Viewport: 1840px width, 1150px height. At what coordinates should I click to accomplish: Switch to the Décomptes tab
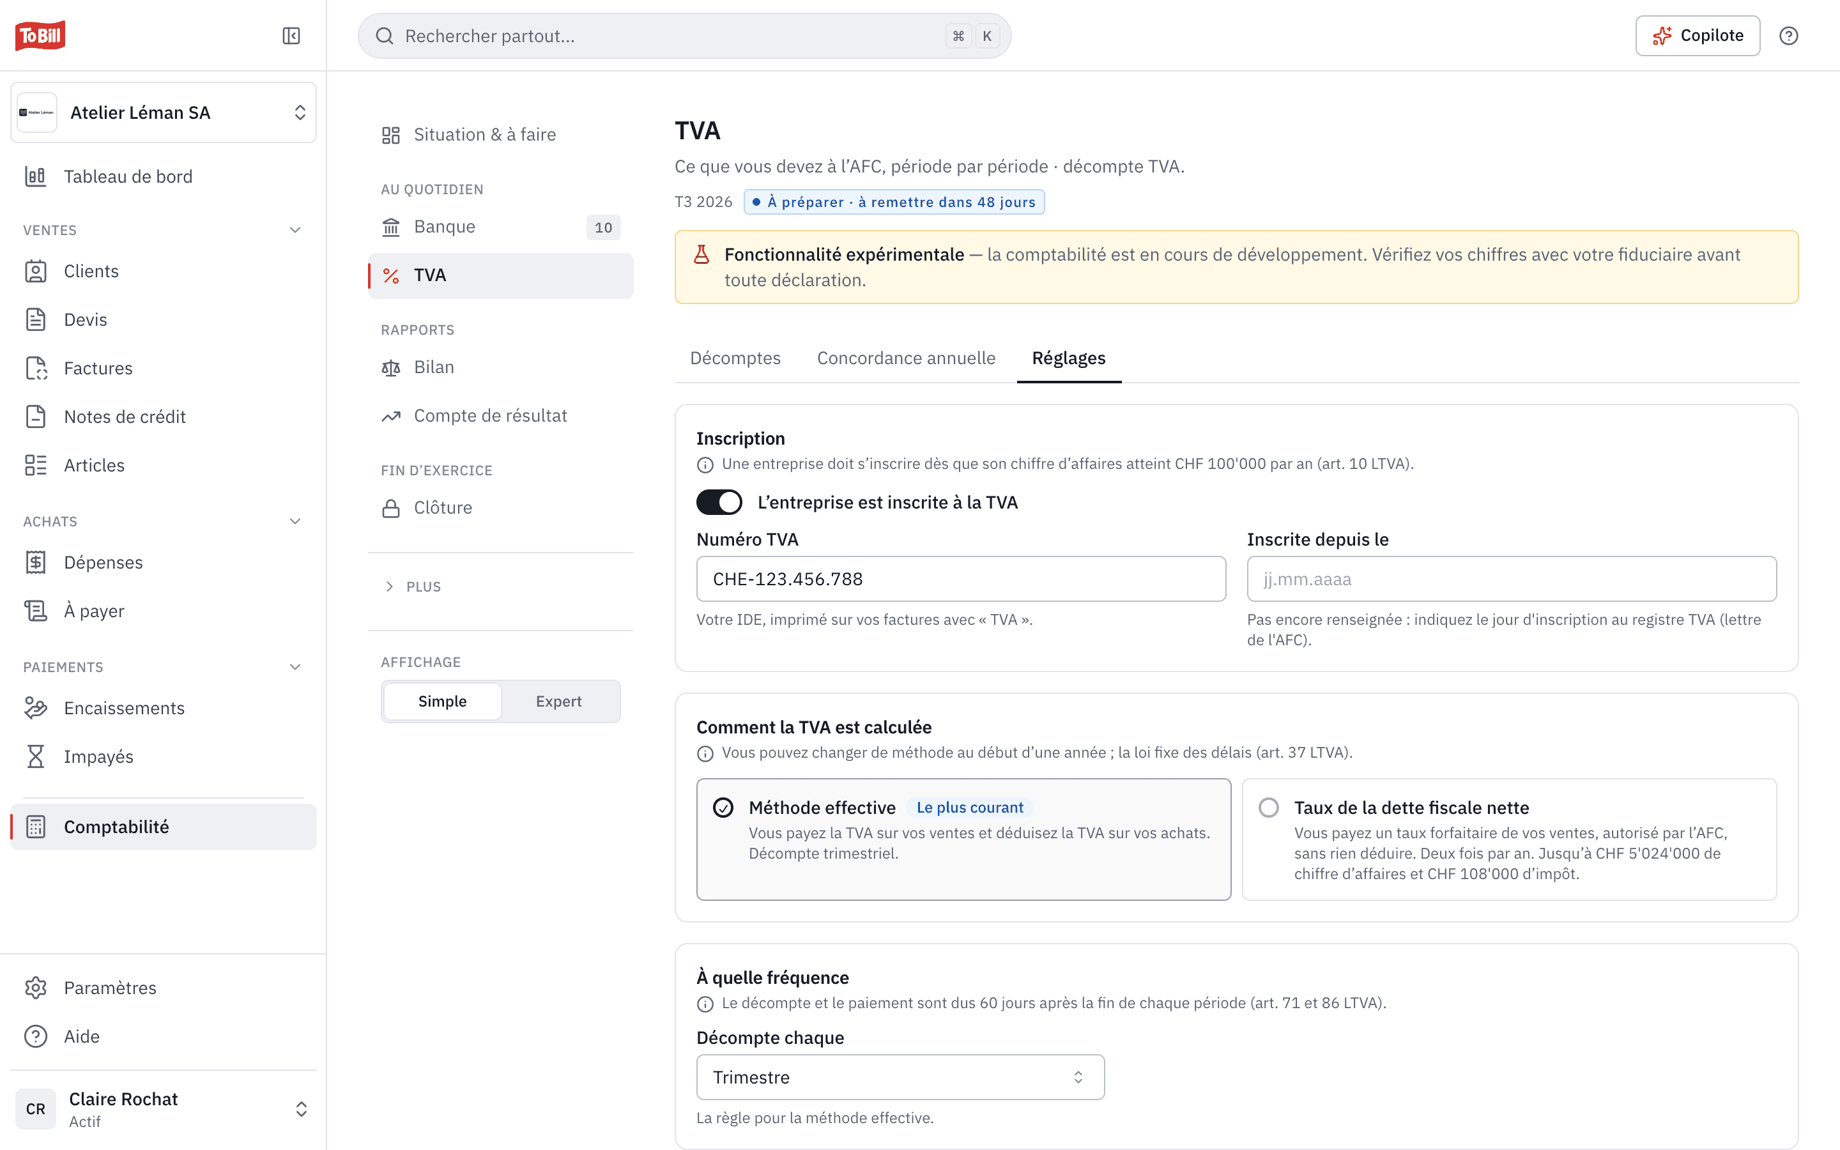click(x=735, y=358)
